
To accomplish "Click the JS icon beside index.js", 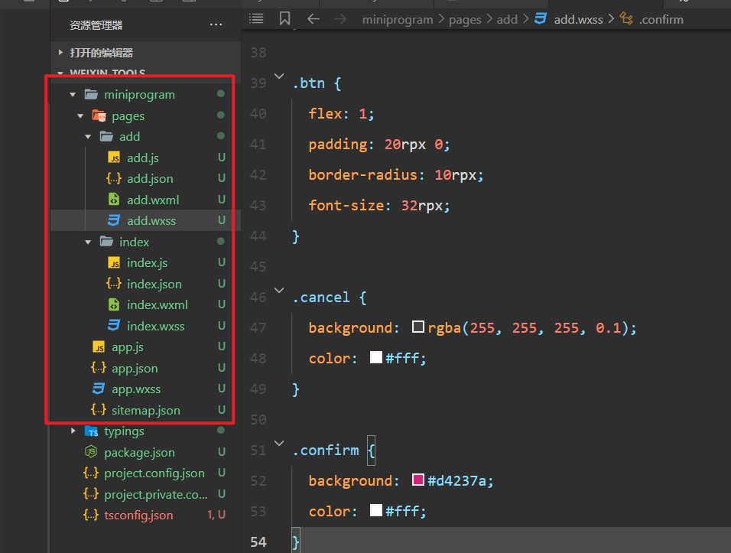I will 114,263.
